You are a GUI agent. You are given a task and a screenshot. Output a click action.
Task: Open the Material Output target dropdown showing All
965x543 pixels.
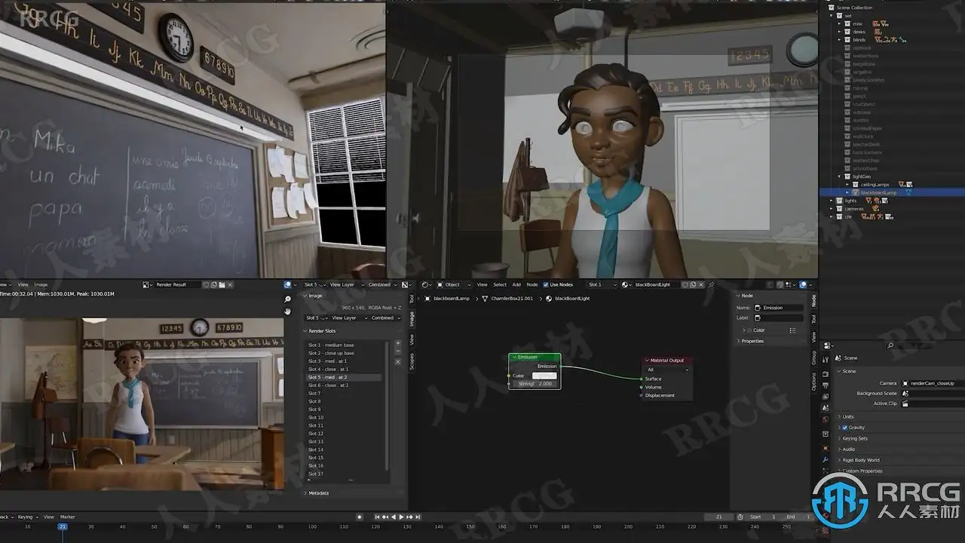click(x=667, y=370)
